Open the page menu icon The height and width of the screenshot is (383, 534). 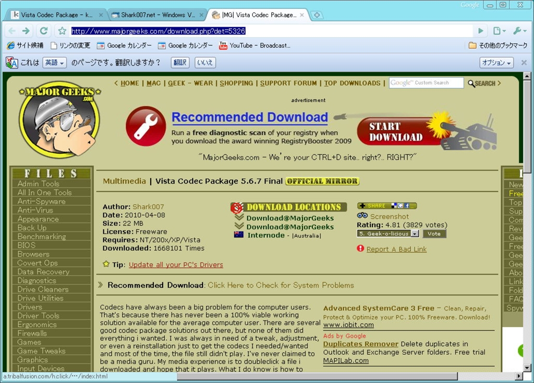(x=499, y=31)
